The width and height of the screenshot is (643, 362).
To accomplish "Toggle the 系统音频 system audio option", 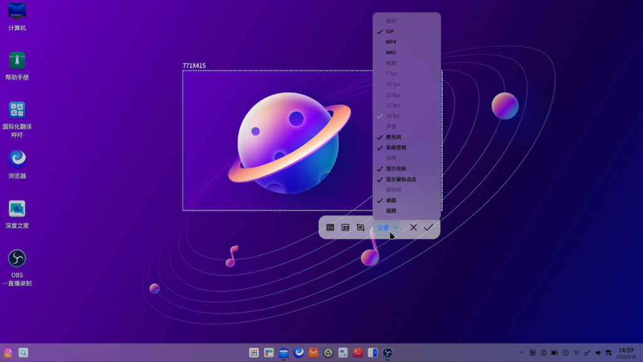I will click(x=396, y=148).
